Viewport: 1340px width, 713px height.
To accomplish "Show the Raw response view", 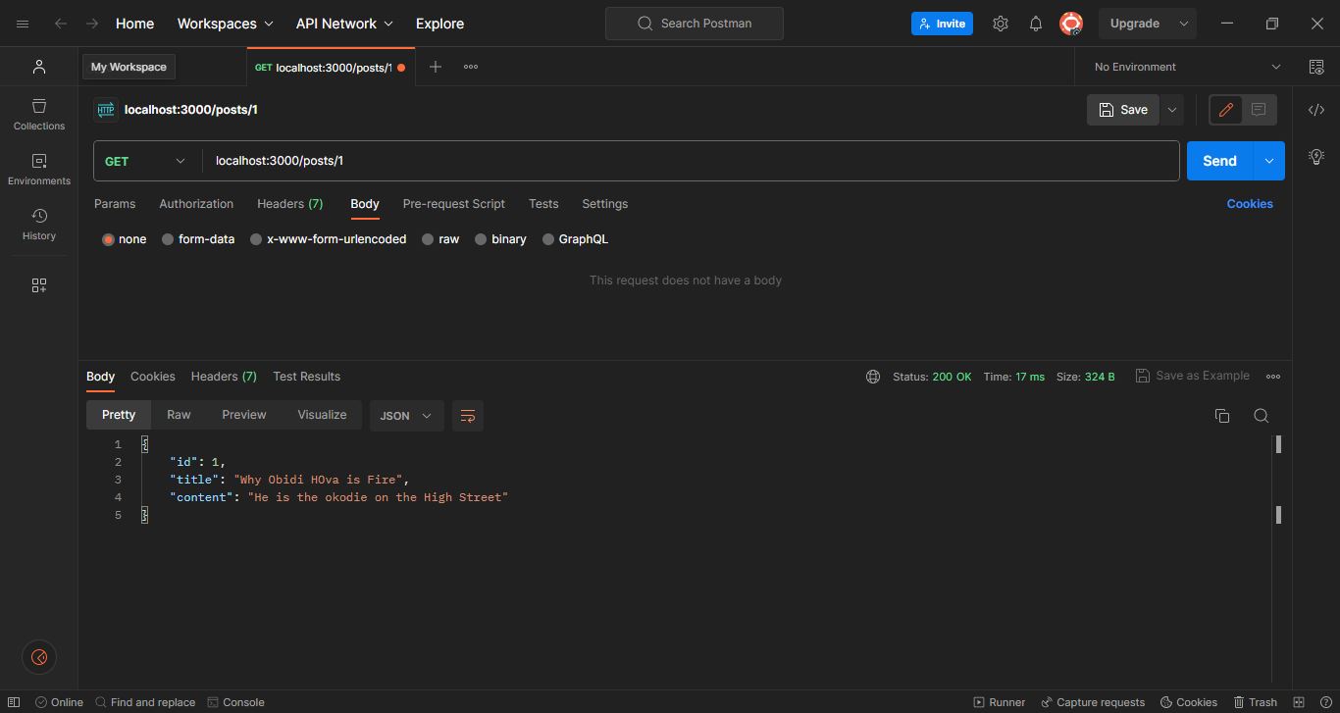I will point(179,415).
